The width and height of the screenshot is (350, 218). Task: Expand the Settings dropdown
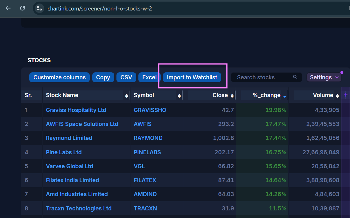[x=324, y=77]
